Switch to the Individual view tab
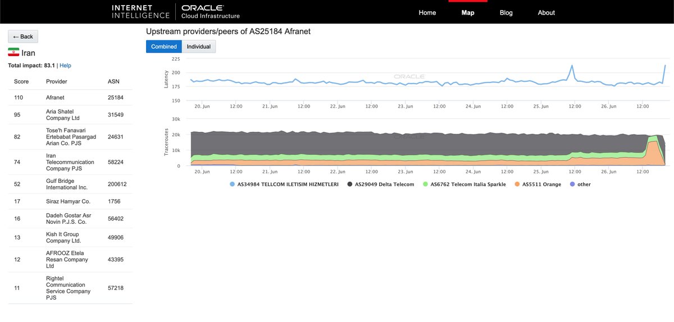Image resolution: width=674 pixels, height=322 pixels. [199, 47]
